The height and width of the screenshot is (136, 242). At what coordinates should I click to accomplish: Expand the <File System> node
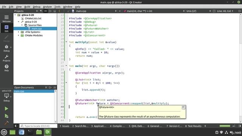[19, 32]
